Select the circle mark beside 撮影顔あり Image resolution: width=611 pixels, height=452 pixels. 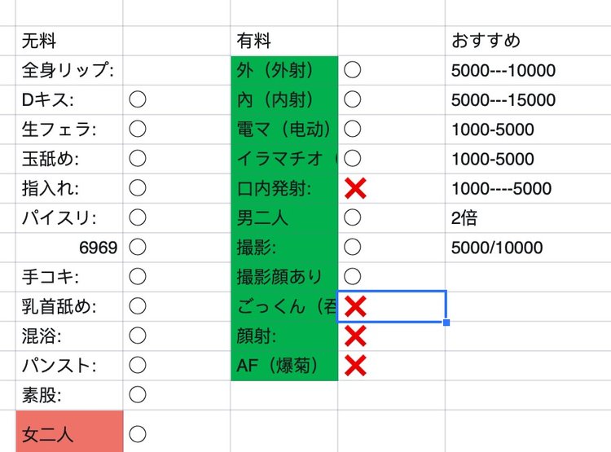click(352, 277)
